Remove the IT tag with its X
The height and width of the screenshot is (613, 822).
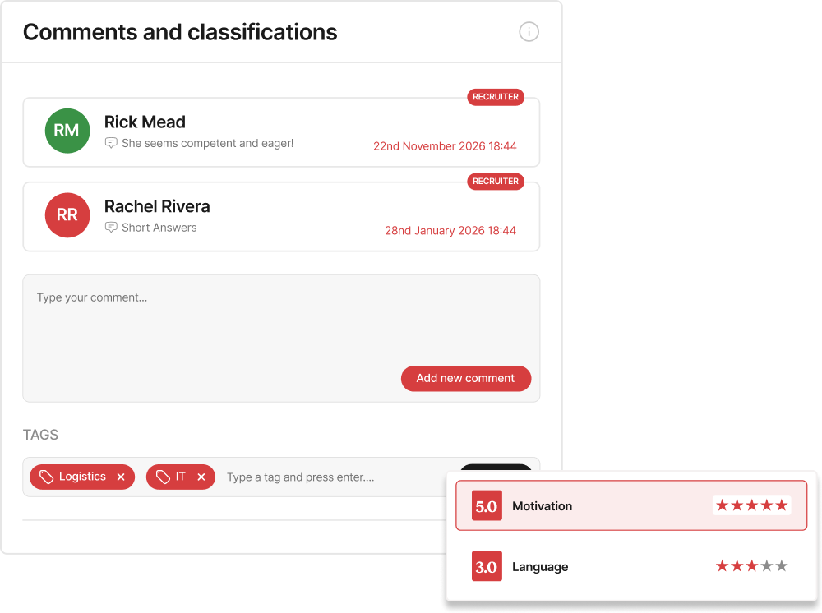(x=201, y=477)
